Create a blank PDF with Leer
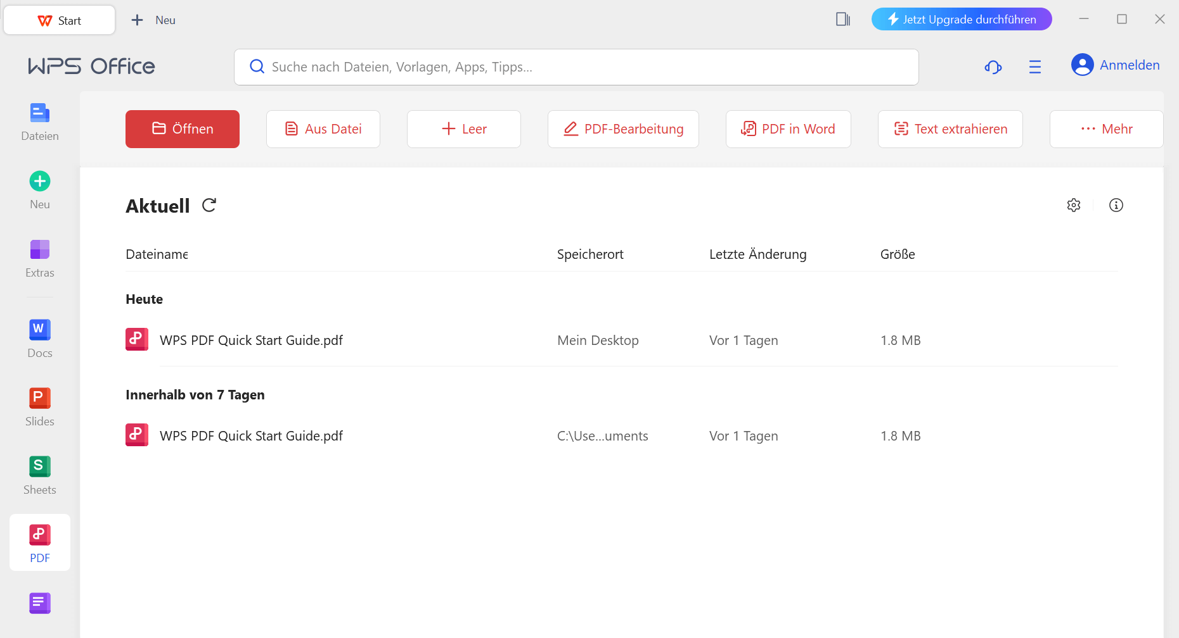This screenshot has height=638, width=1179. tap(464, 129)
